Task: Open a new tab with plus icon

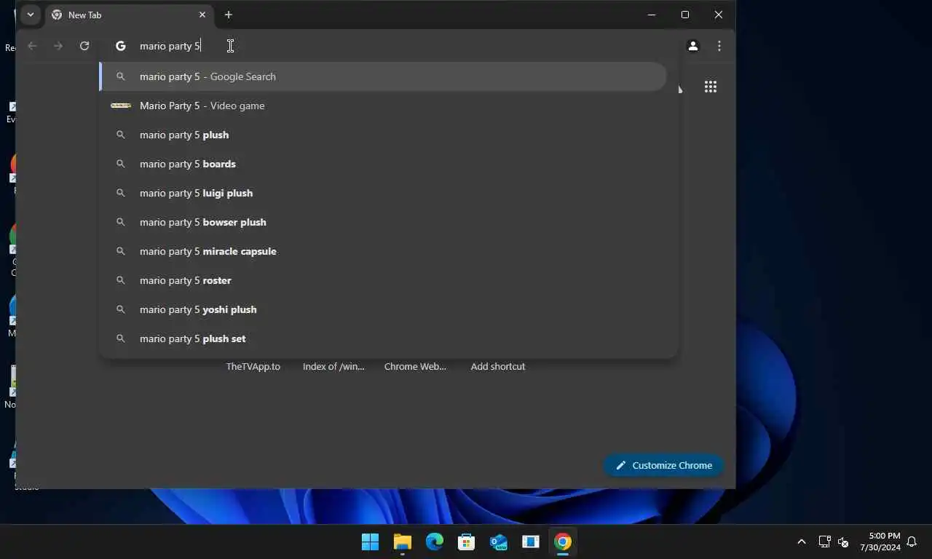Action: pos(229,15)
